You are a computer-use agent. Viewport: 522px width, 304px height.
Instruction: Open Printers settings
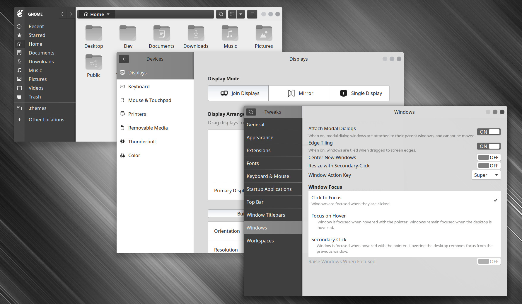[x=155, y=114]
